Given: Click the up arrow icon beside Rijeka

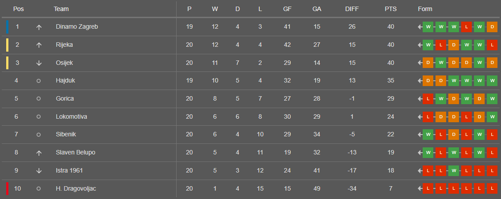Looking at the screenshot, I should pyautogui.click(x=39, y=45).
